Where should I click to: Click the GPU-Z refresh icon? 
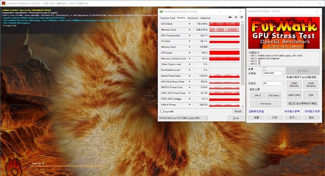coord(236,17)
